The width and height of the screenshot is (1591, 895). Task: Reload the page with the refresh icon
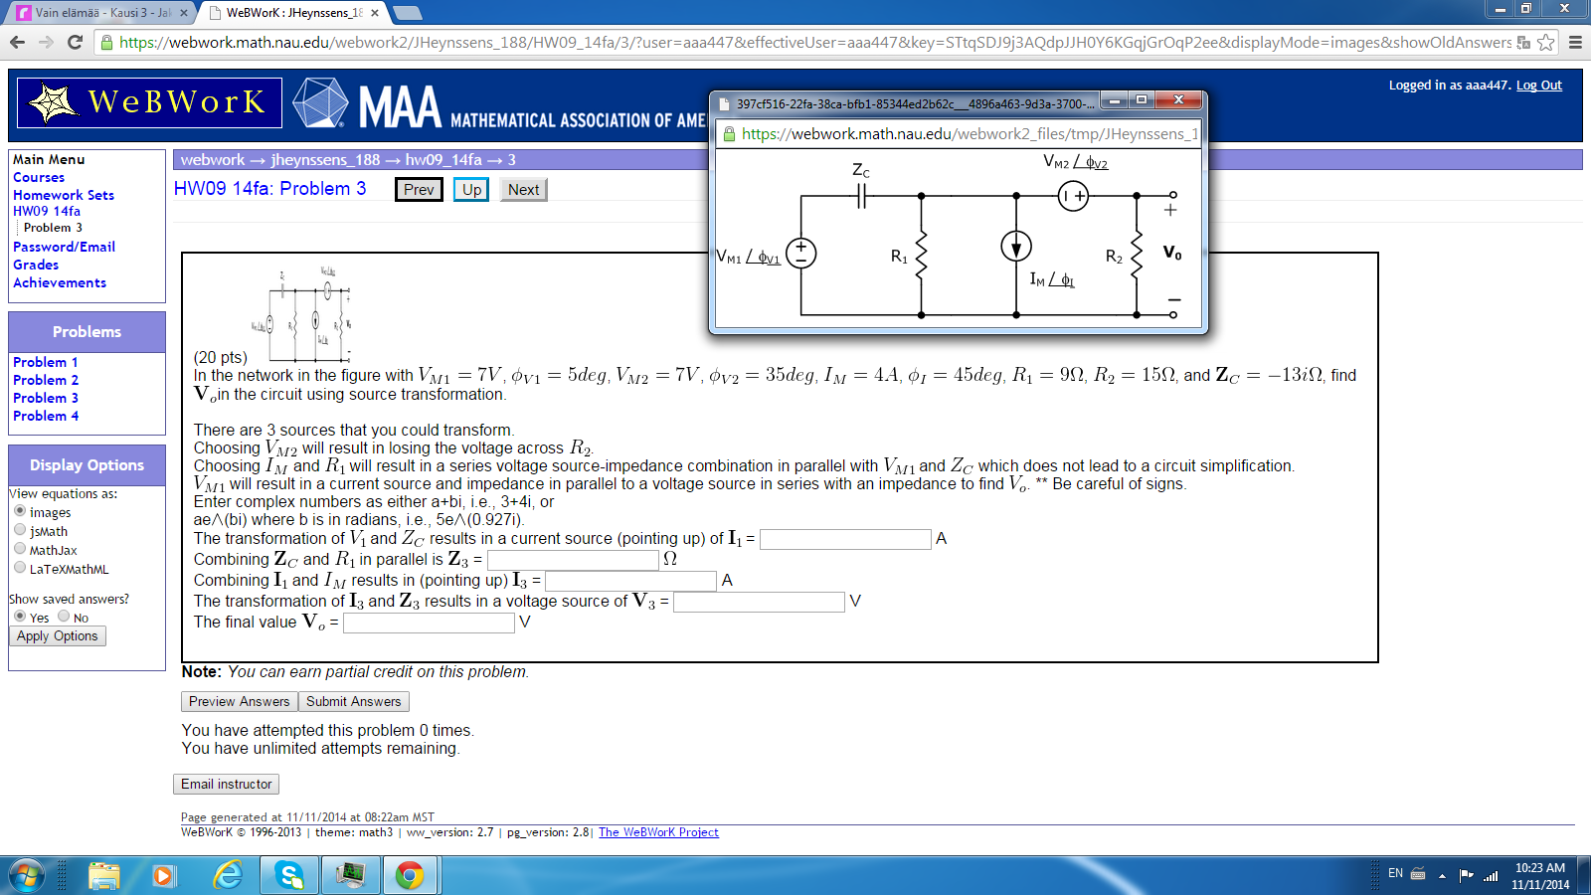[x=73, y=43]
